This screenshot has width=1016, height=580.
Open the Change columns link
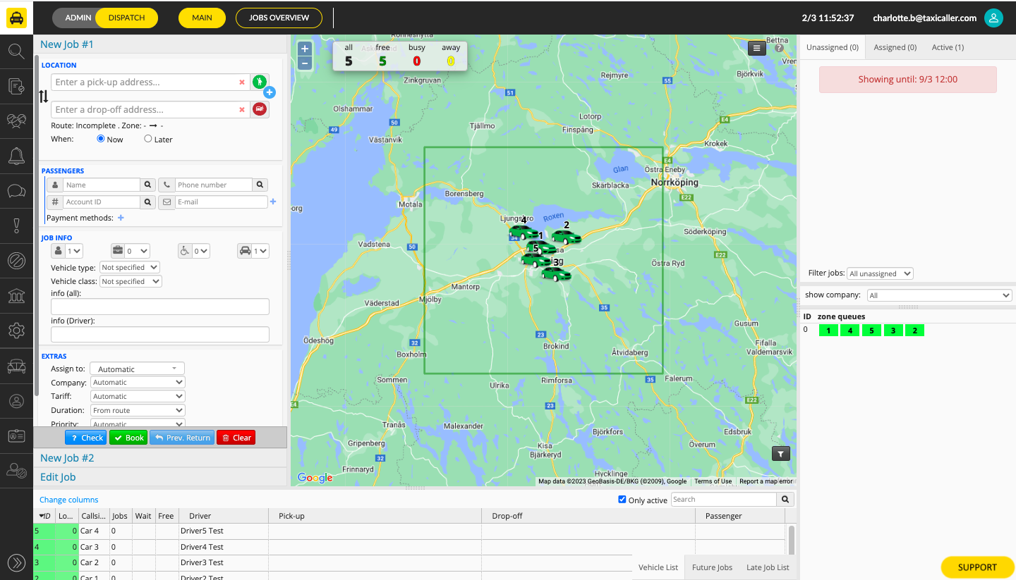(68, 499)
